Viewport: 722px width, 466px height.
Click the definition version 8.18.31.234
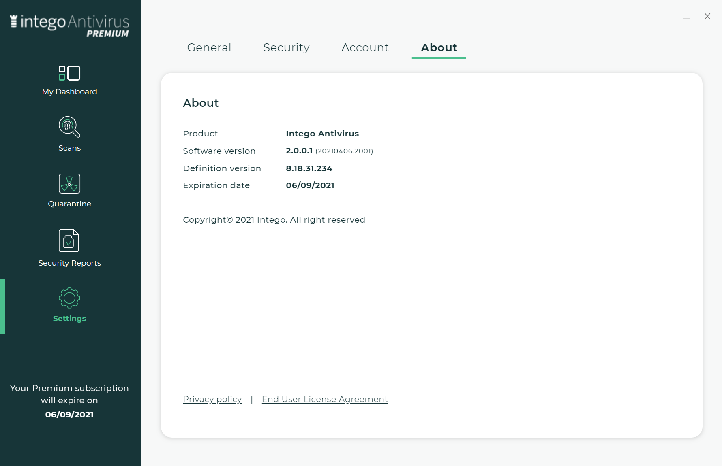pos(309,168)
